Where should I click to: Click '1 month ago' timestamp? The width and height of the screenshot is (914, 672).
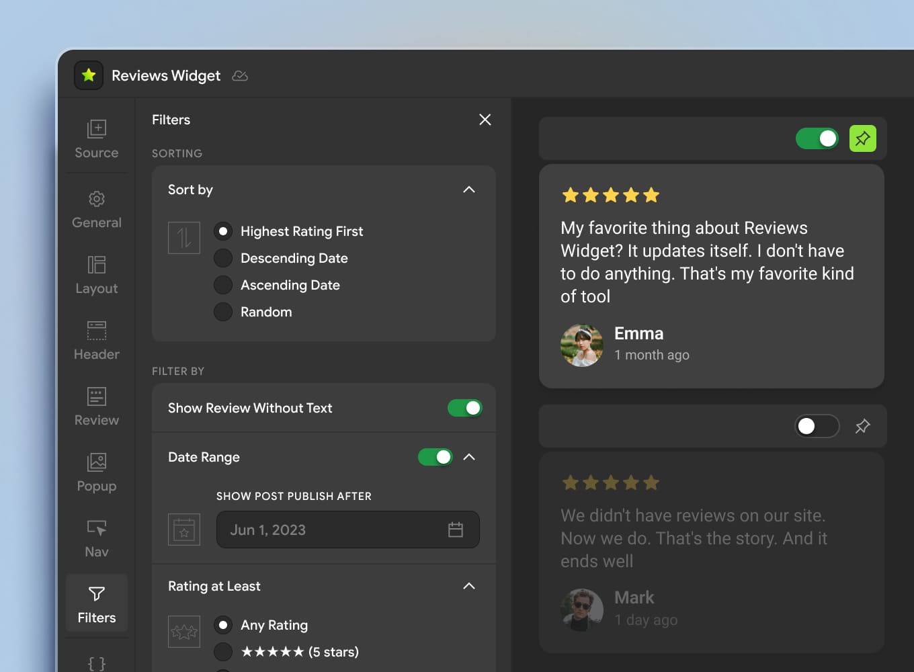pos(652,355)
